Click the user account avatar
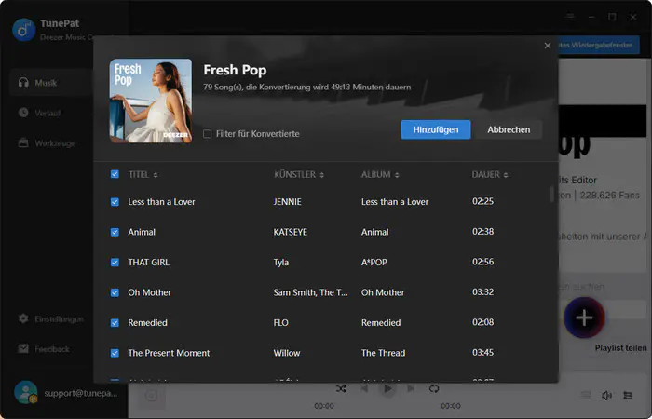This screenshot has height=419, width=652. [x=26, y=392]
